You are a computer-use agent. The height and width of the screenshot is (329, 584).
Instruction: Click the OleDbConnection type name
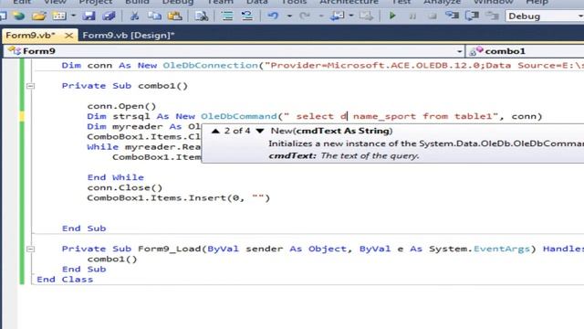(211, 65)
